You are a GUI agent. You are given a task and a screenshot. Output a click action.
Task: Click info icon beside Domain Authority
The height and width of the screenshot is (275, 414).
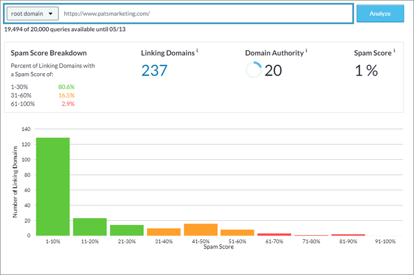click(x=306, y=51)
